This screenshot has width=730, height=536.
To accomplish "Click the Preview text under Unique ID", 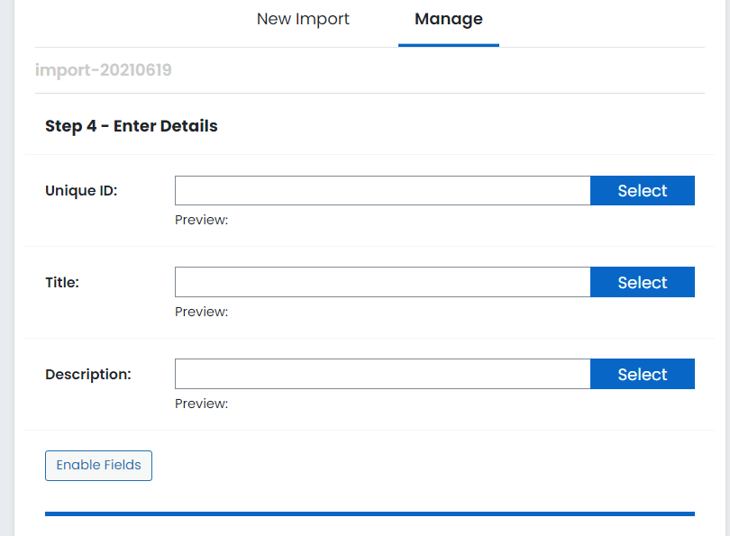I will pos(201,220).
